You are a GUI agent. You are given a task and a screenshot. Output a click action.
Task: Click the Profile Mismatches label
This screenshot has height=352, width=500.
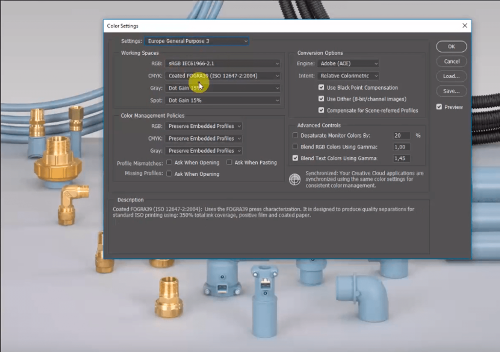(x=140, y=163)
